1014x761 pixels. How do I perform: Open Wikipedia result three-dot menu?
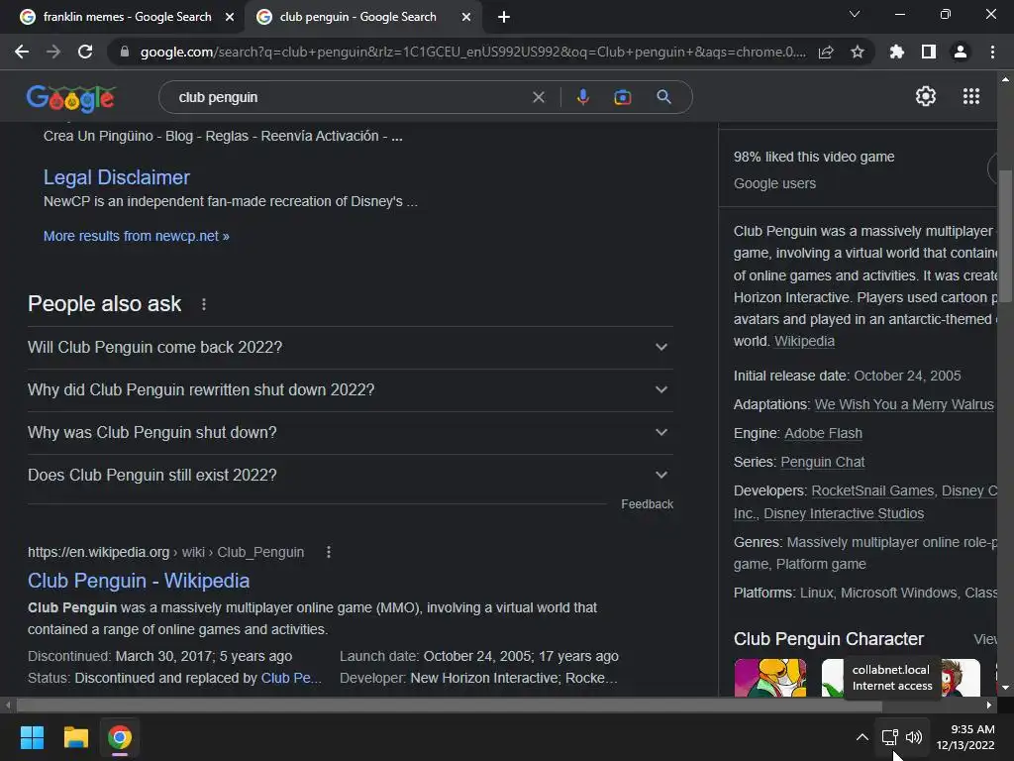click(x=329, y=552)
